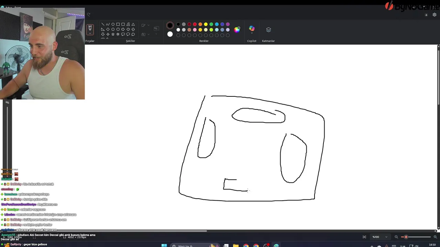440x247 pixels.
Task: Open the Katmanlar layers panel
Action: coord(268,30)
